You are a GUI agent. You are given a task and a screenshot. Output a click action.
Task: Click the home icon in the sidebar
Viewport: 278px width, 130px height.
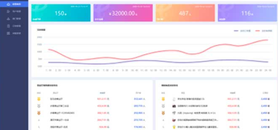tap(8, 4)
